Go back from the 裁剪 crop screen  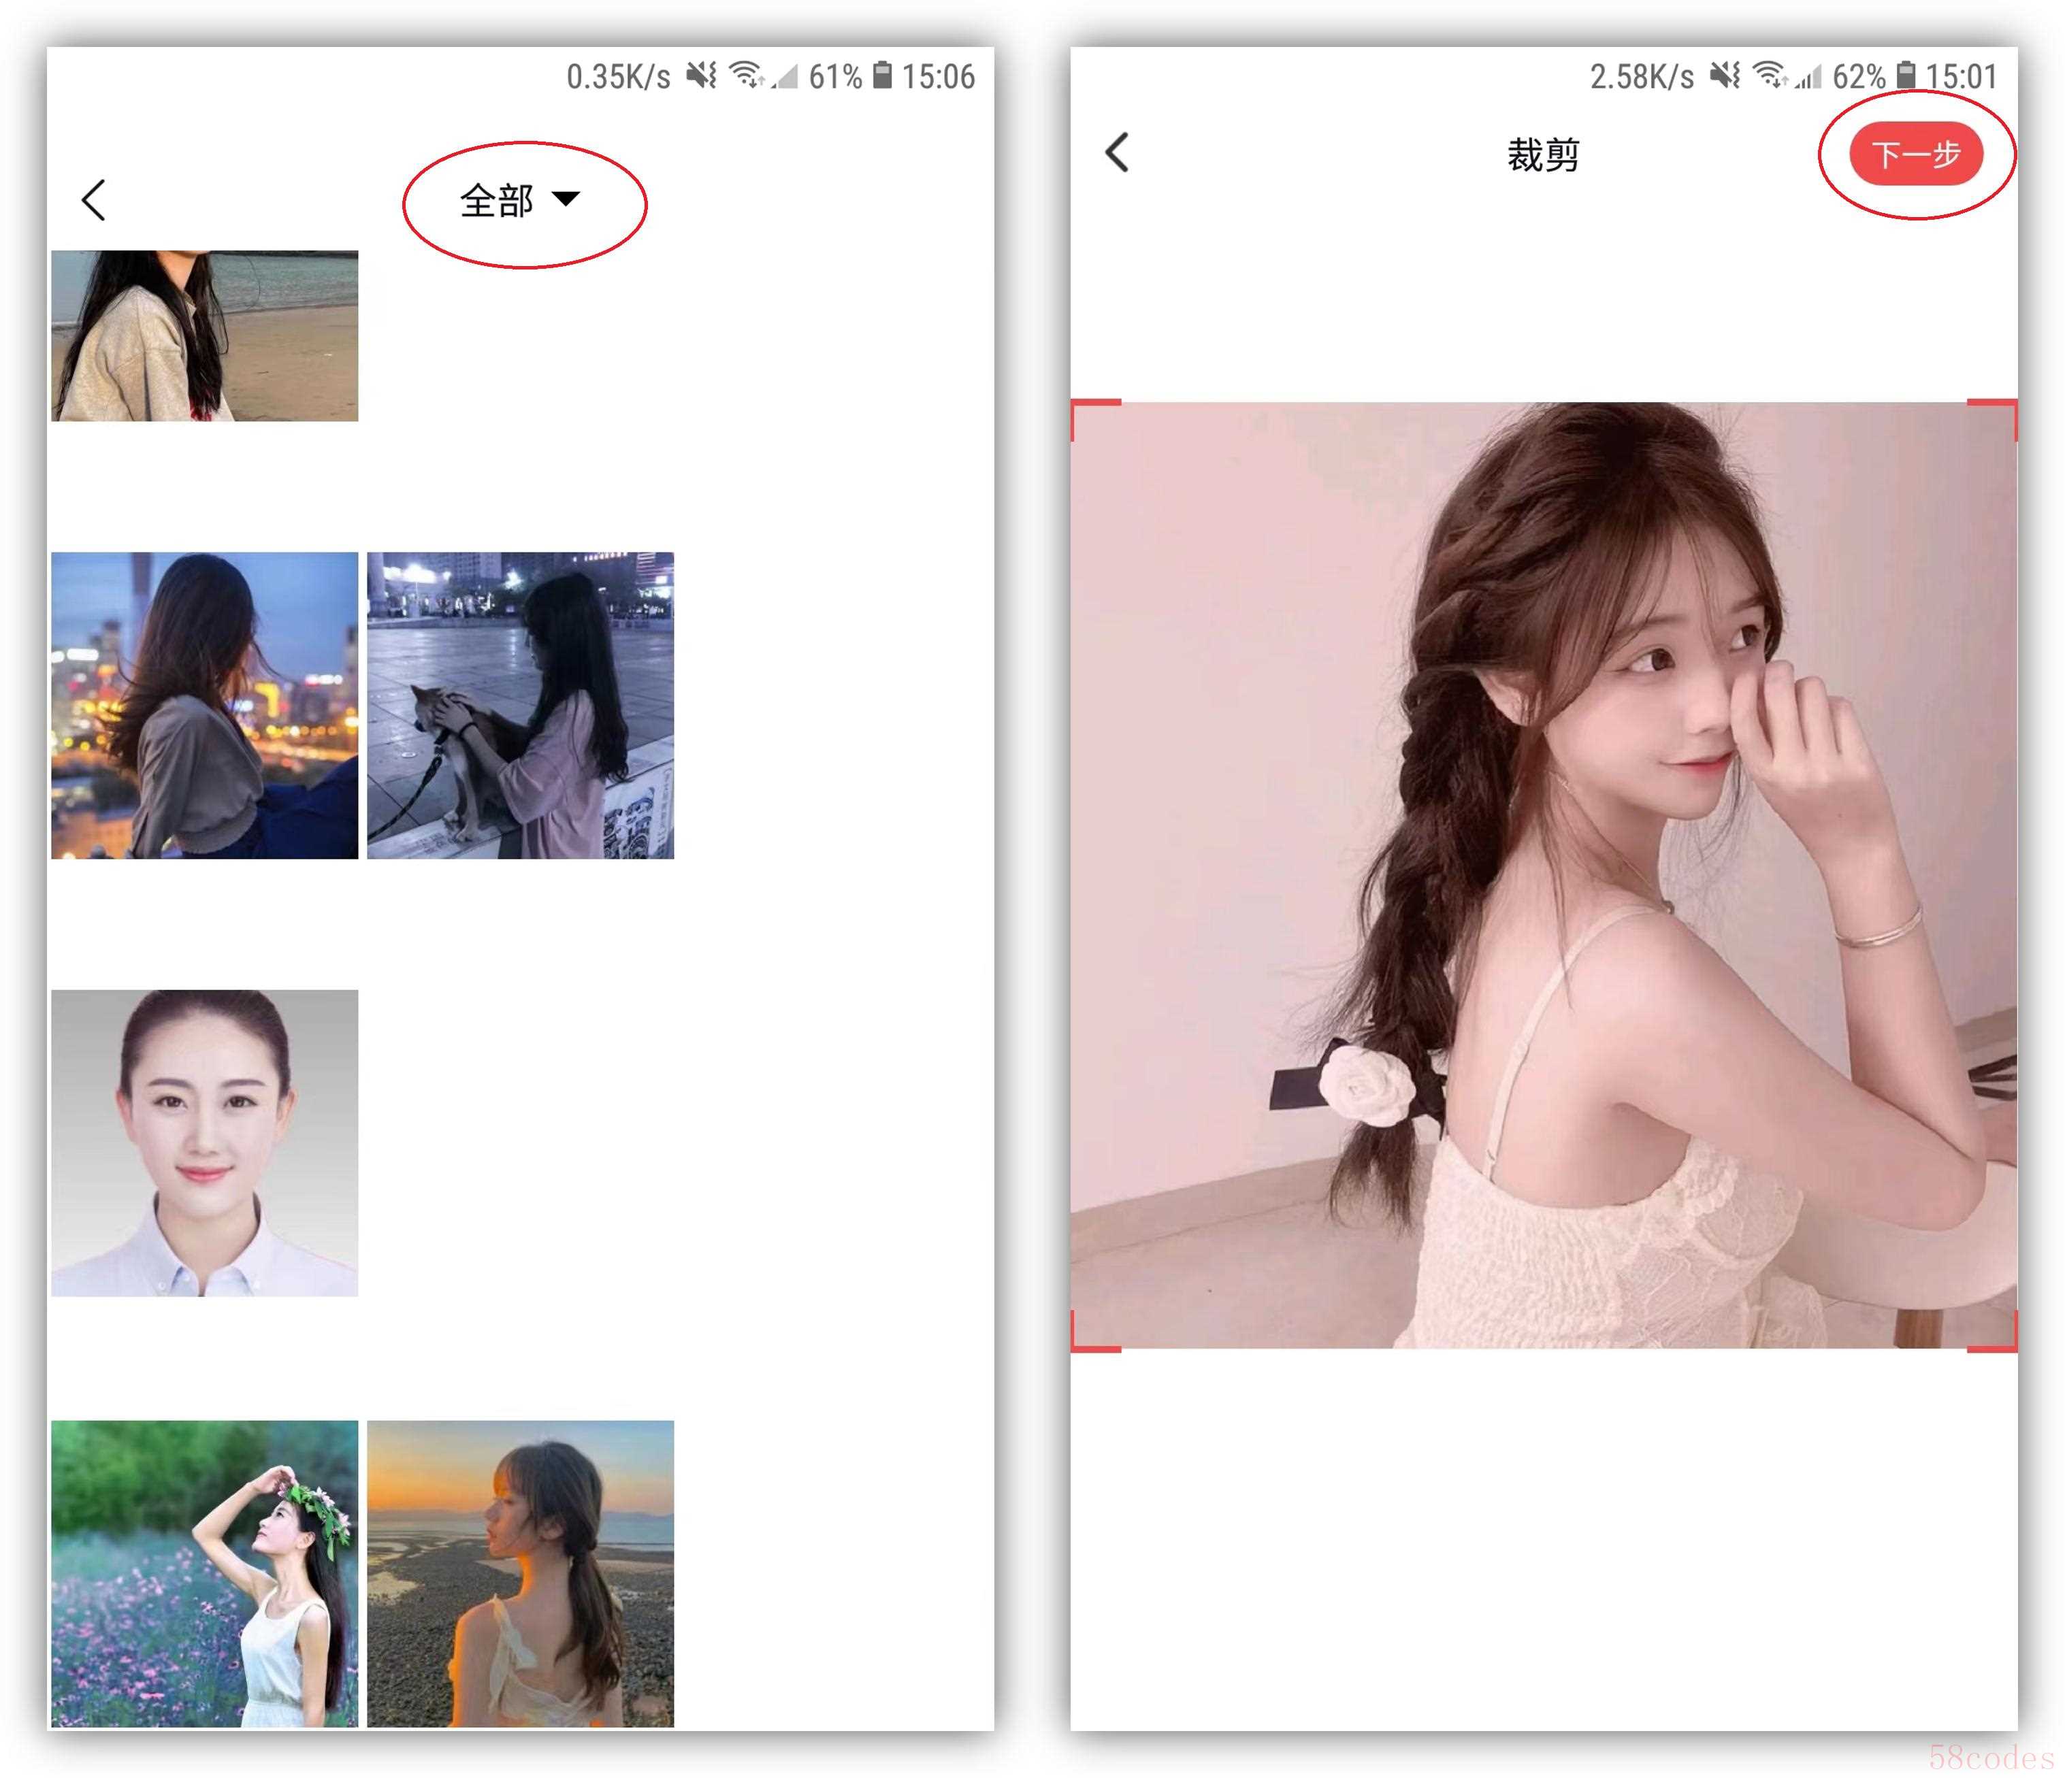click(x=1117, y=152)
